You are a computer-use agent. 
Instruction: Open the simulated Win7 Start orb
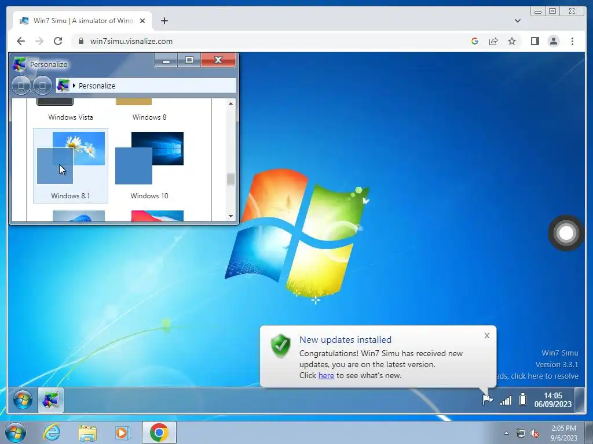23,400
